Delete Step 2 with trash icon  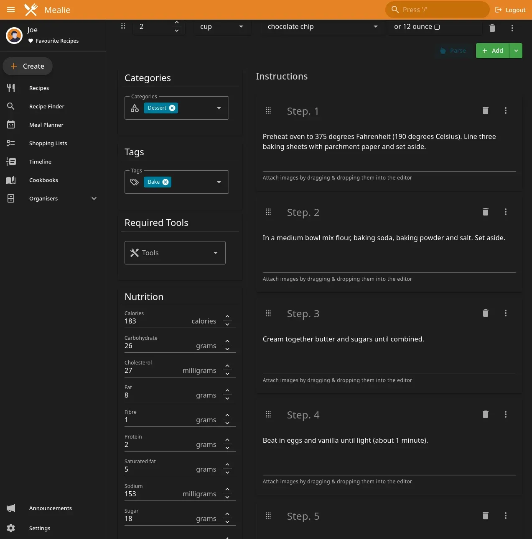(x=486, y=212)
